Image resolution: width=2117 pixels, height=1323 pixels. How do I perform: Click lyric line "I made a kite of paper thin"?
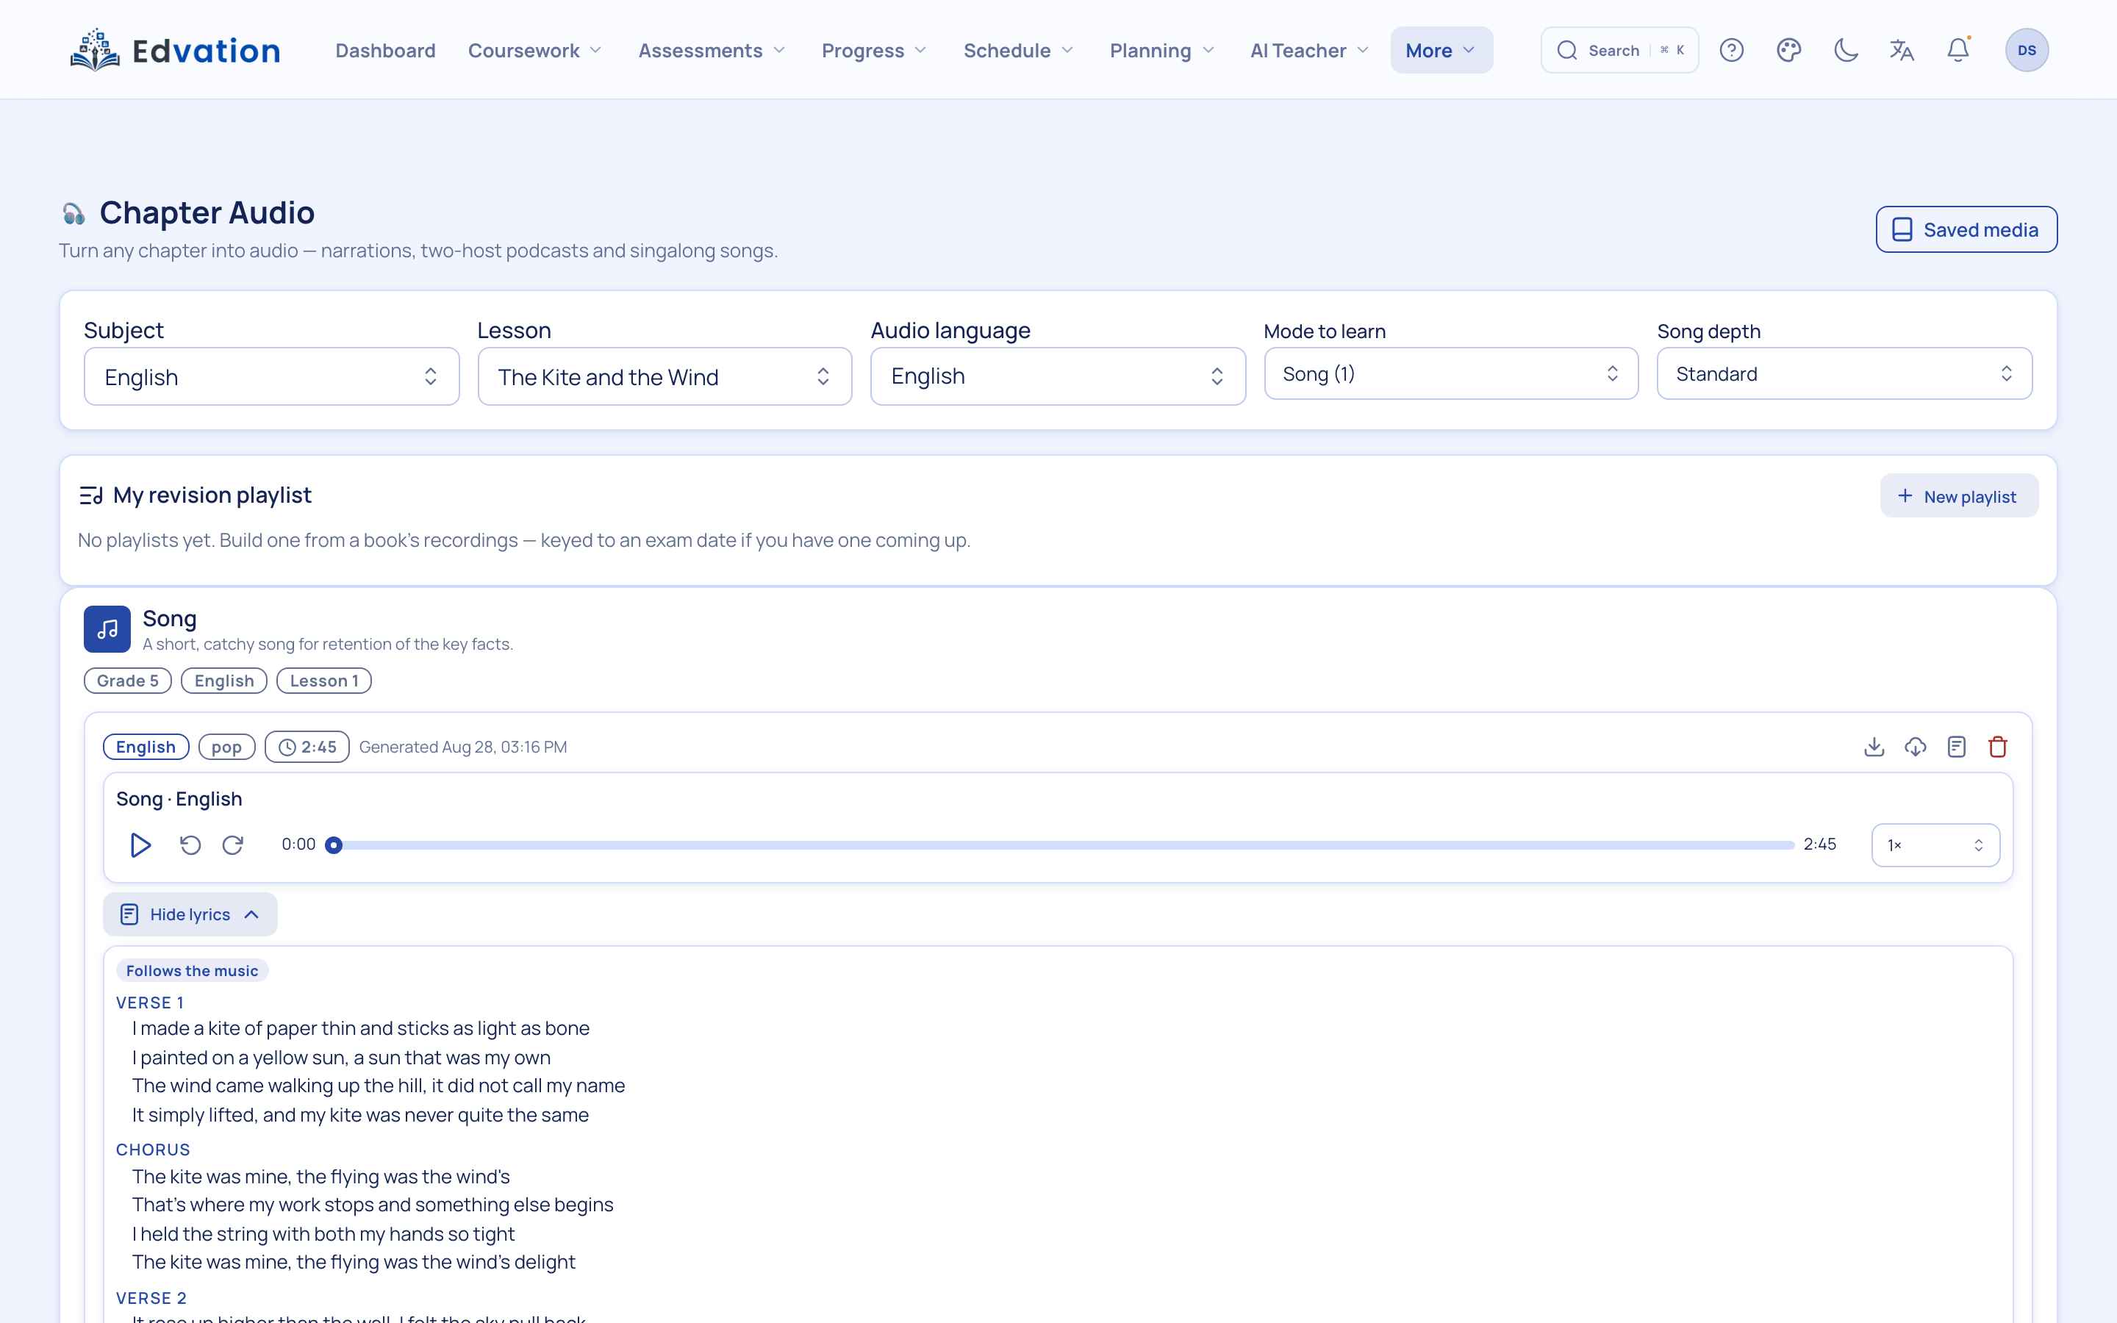[360, 1028]
